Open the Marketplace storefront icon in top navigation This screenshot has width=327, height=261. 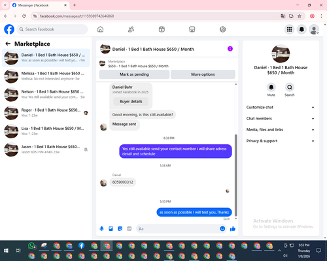(x=192, y=29)
